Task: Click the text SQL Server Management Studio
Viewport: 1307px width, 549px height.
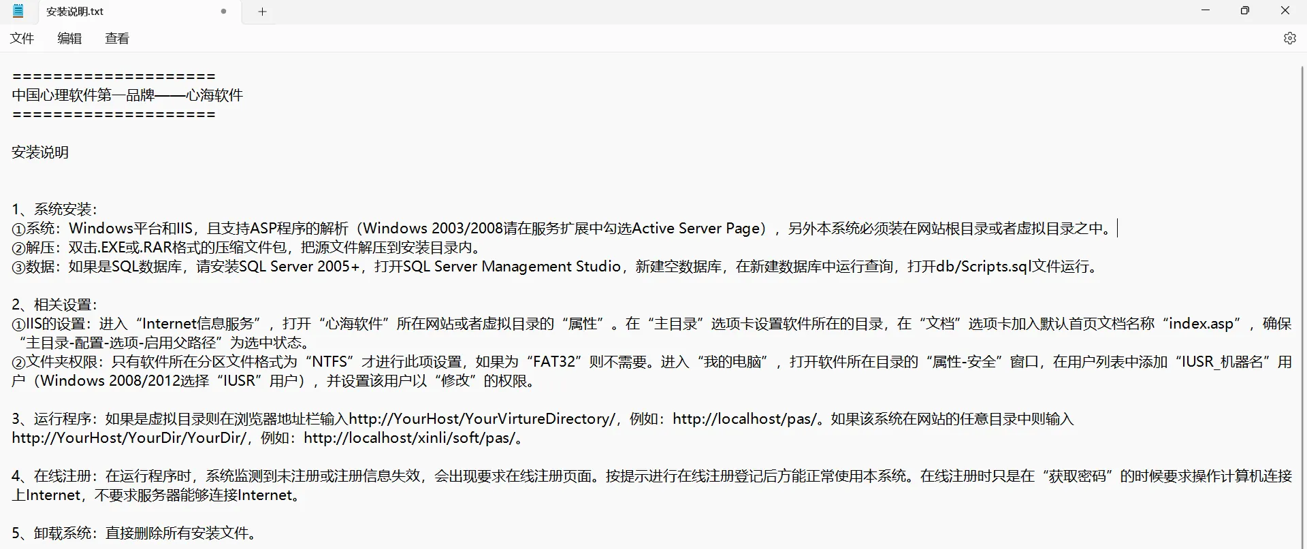Action: [x=512, y=267]
